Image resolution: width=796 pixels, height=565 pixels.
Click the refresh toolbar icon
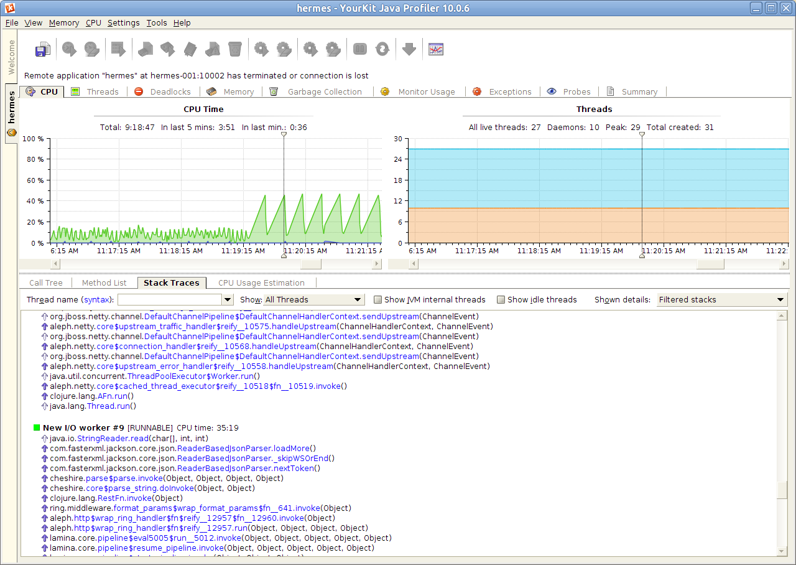pyautogui.click(x=382, y=49)
